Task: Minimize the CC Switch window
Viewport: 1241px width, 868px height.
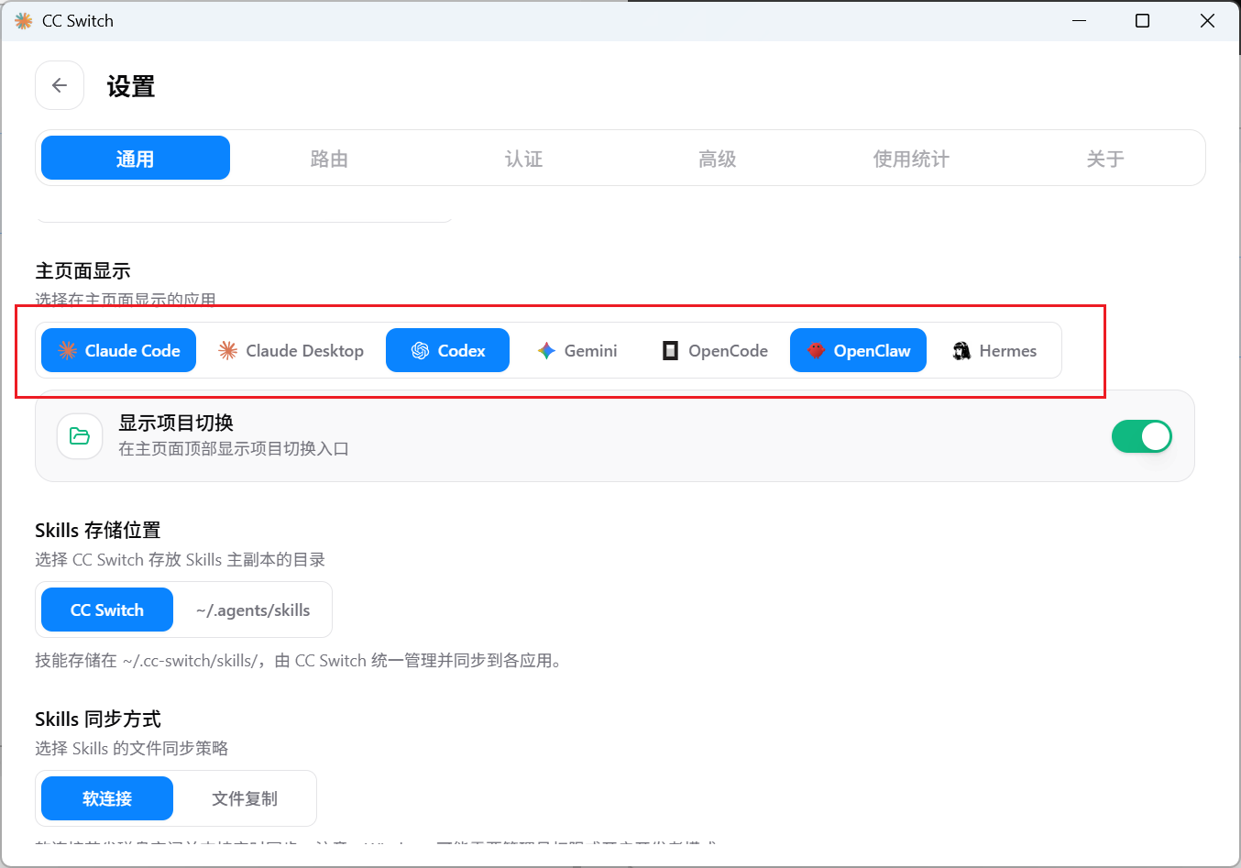Action: [1080, 20]
